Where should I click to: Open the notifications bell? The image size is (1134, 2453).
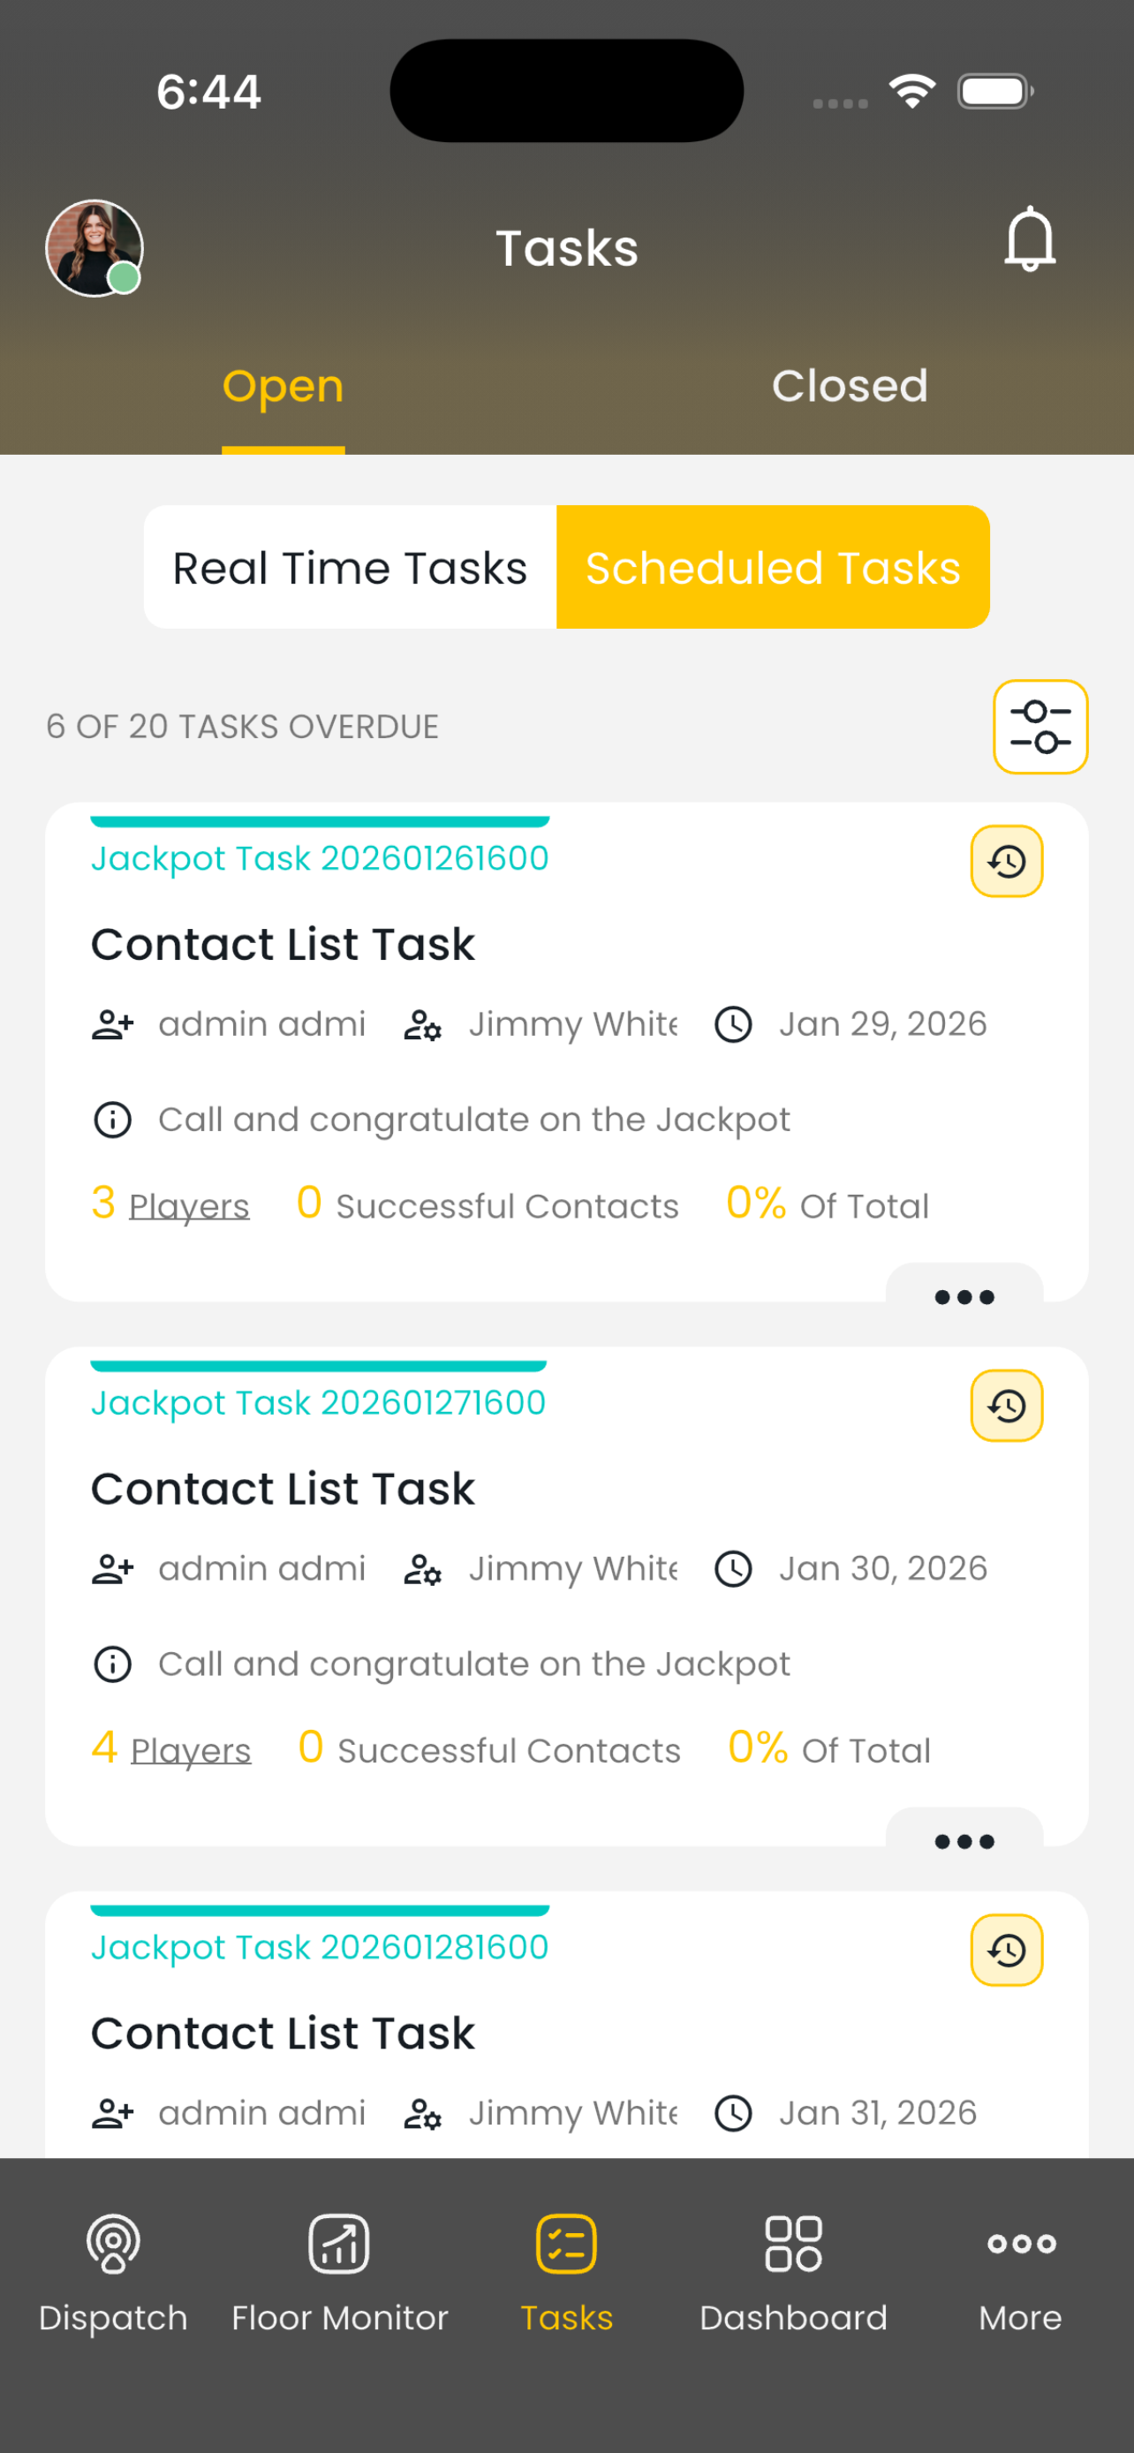(1029, 239)
